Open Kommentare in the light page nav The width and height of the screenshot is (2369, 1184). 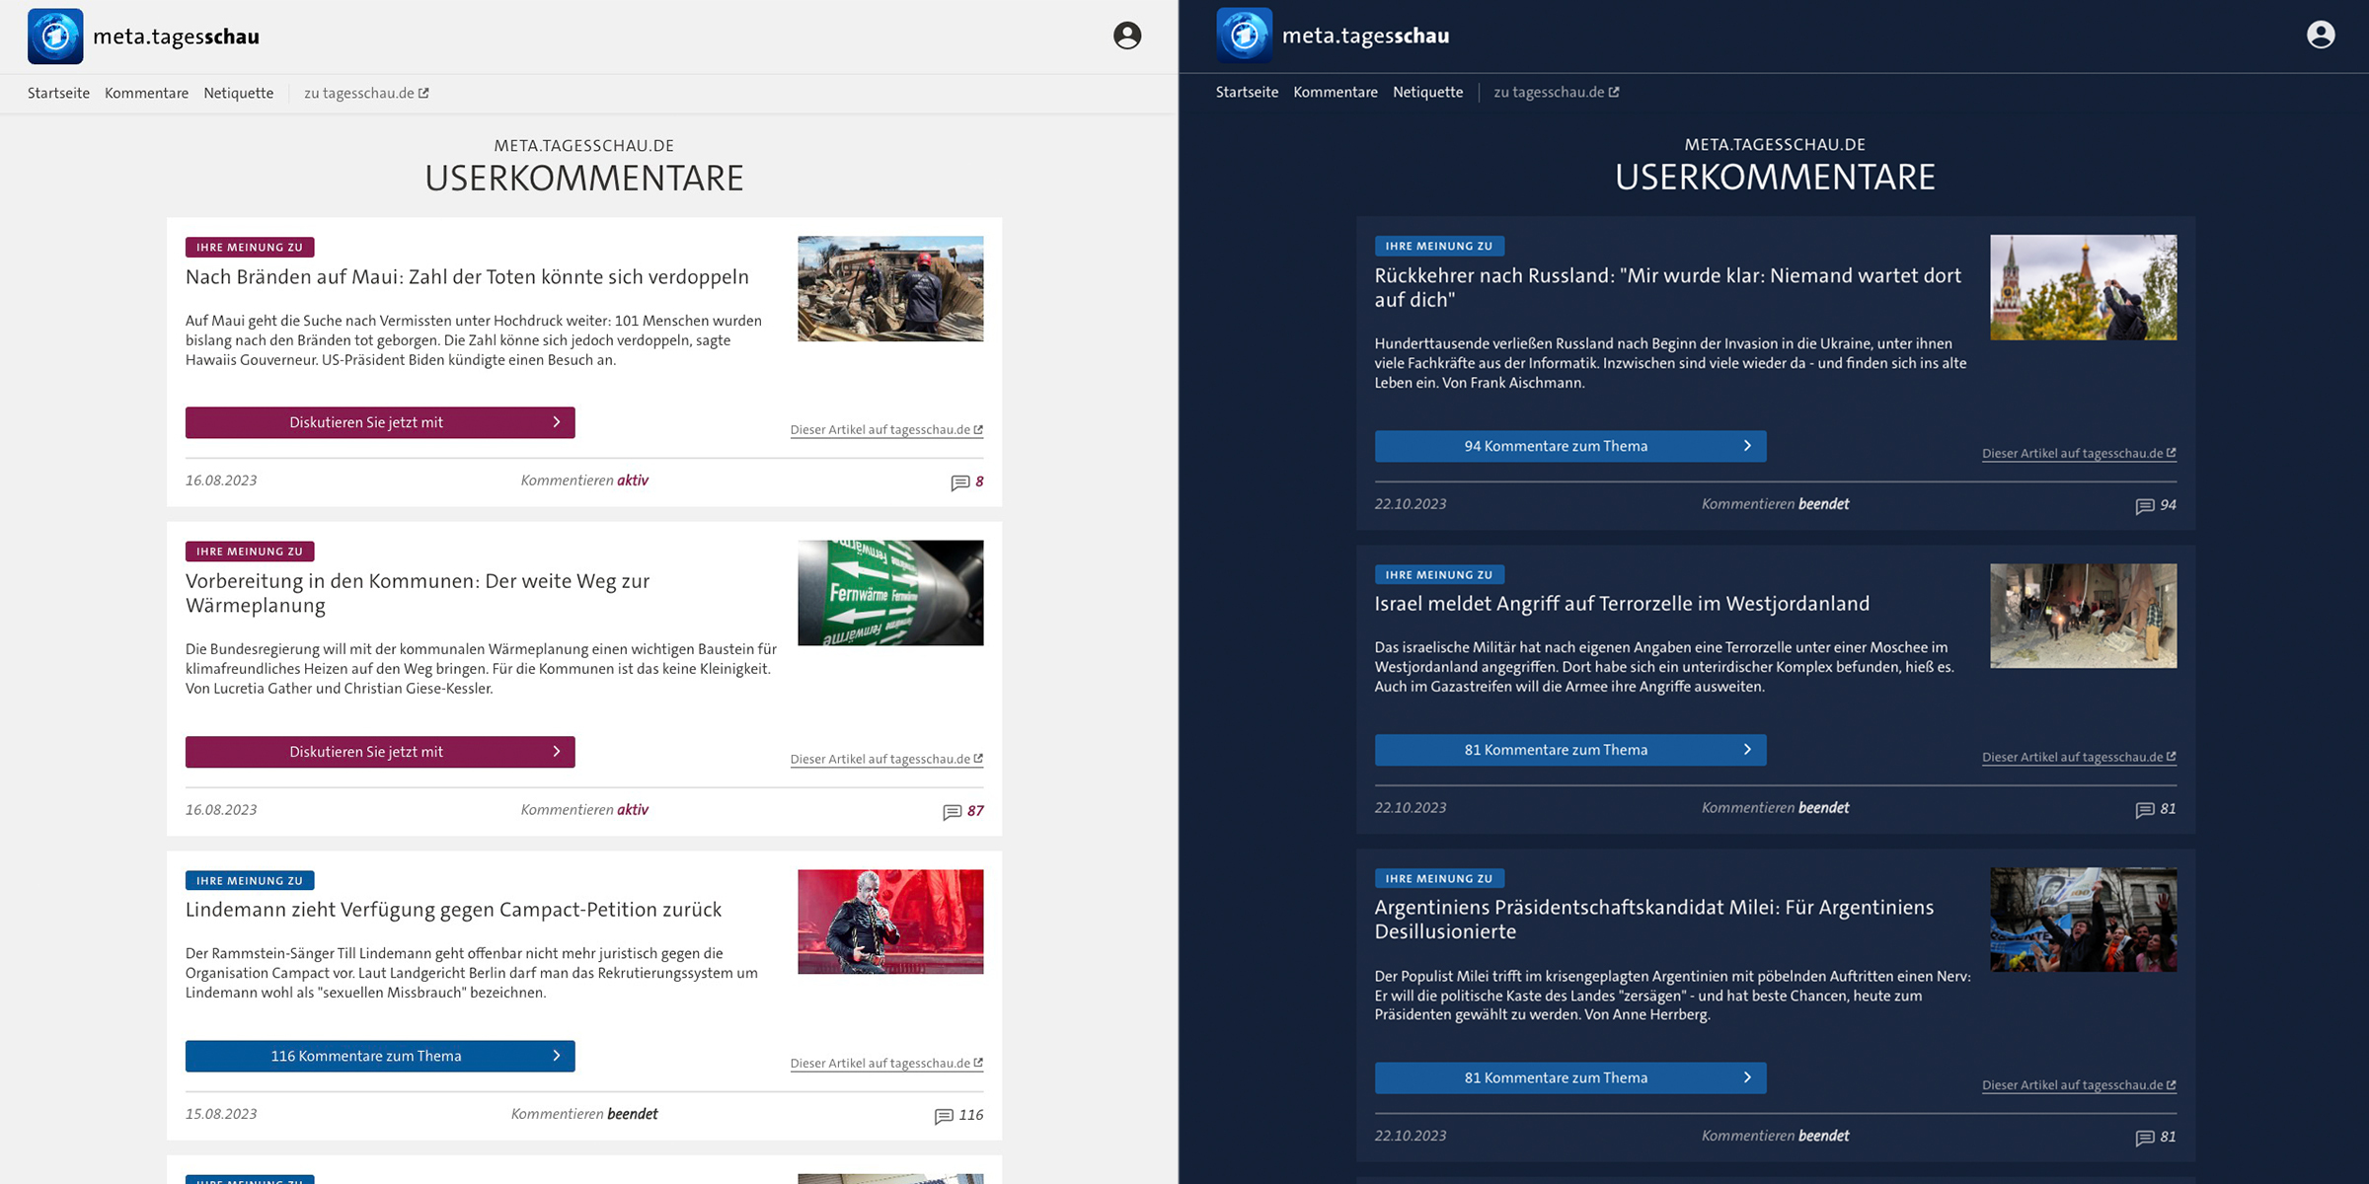[x=146, y=93]
